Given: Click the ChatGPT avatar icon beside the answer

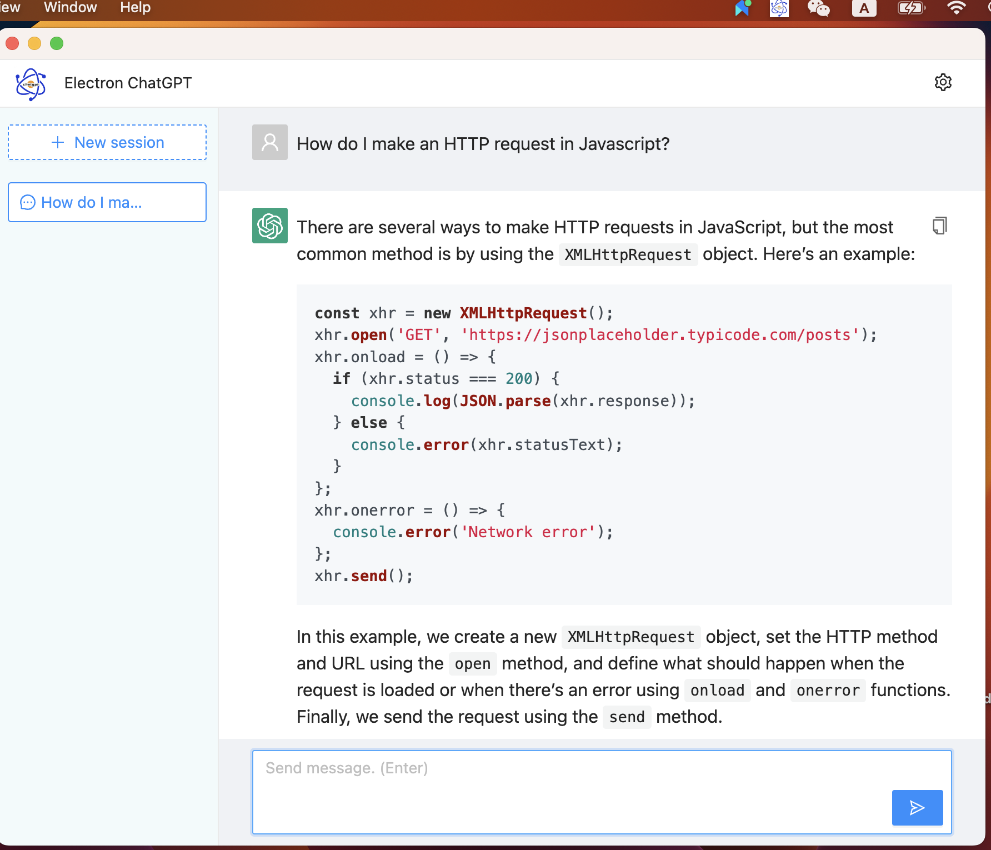Looking at the screenshot, I should pyautogui.click(x=270, y=226).
